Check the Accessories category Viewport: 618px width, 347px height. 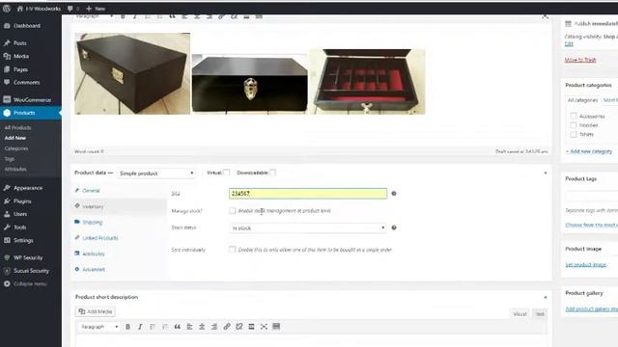click(574, 116)
